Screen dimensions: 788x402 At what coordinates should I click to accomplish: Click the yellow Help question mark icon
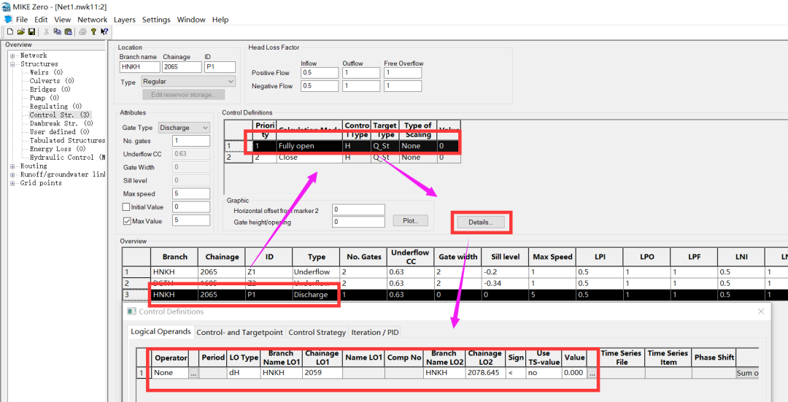(x=93, y=31)
